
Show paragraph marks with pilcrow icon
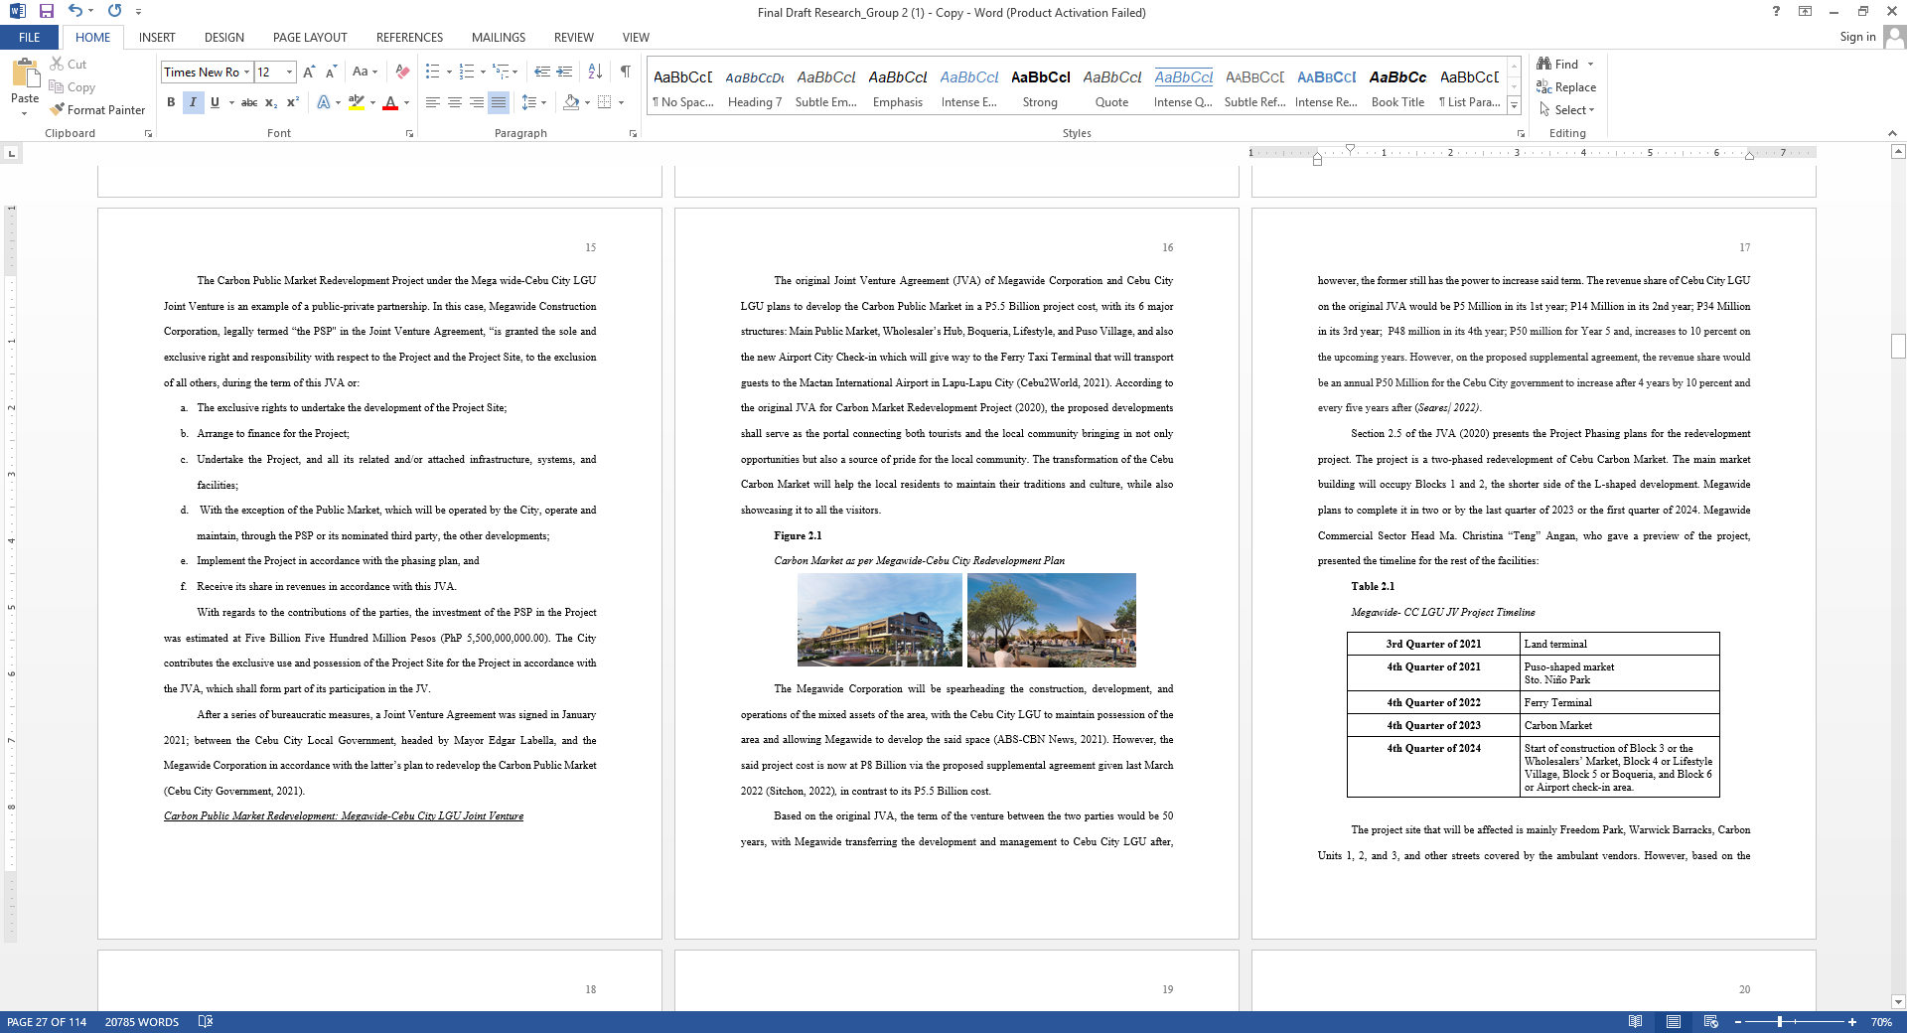[625, 72]
